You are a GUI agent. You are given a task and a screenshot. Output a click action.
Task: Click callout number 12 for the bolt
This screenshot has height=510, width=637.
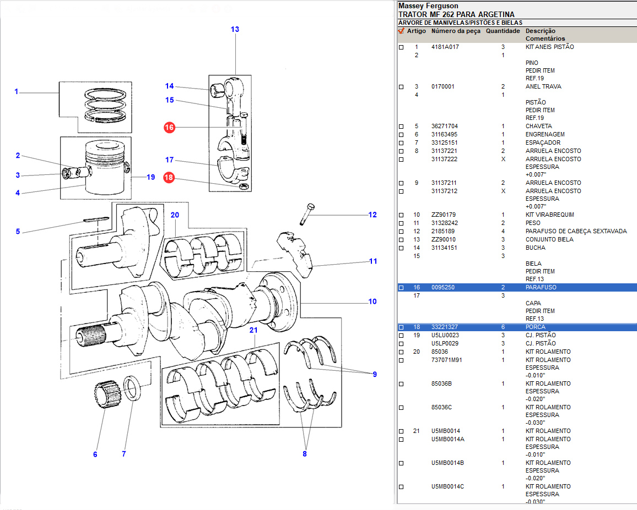pos(373,215)
